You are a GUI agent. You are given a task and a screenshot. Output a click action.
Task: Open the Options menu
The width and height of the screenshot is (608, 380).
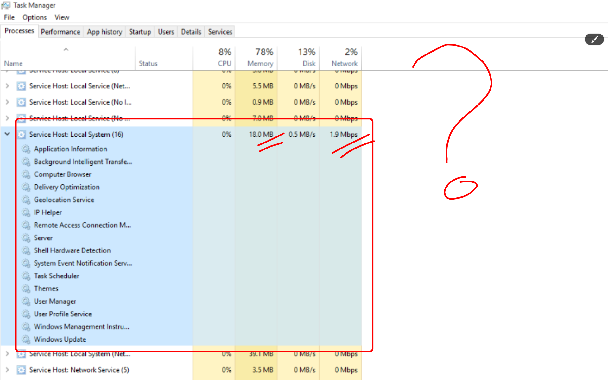35,17
